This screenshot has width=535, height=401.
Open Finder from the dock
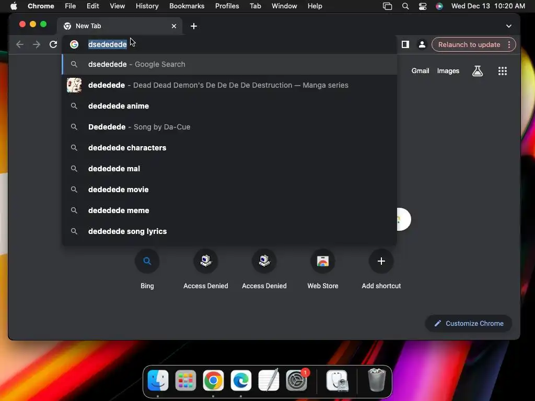(x=158, y=380)
